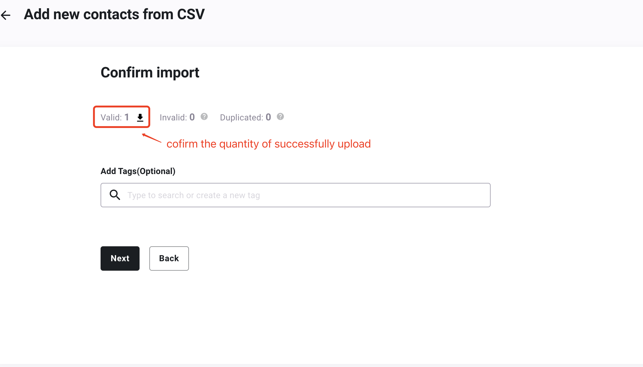643x367 pixels.
Task: Download the valid contacts list
Action: tap(140, 117)
